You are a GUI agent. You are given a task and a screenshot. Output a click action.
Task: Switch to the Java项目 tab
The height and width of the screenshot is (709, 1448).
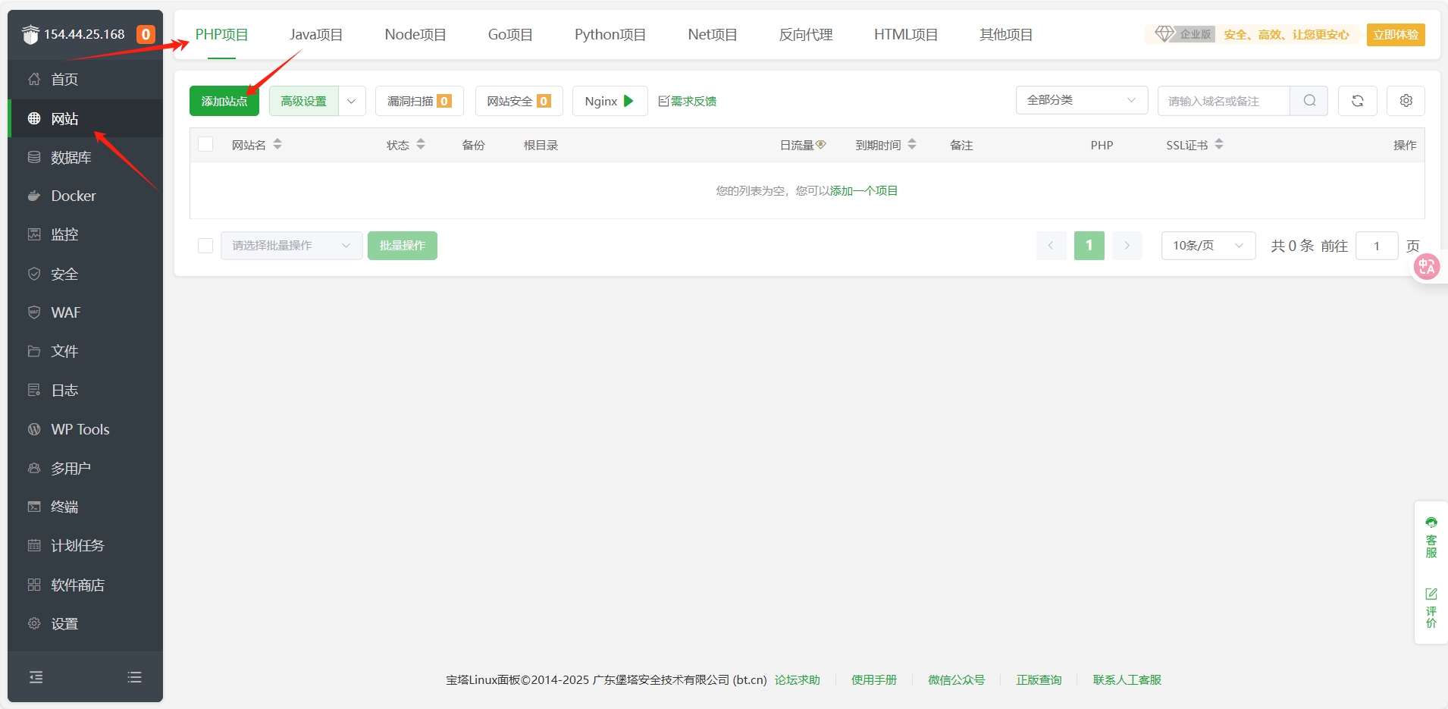point(316,35)
